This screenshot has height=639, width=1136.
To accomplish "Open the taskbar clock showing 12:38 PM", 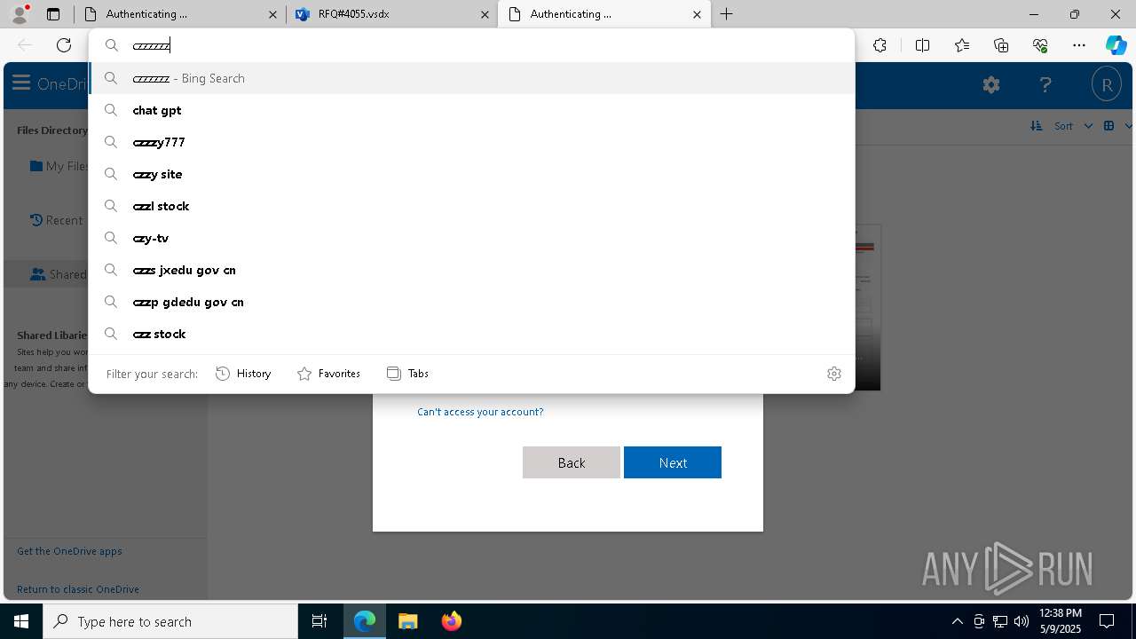I will pyautogui.click(x=1060, y=621).
